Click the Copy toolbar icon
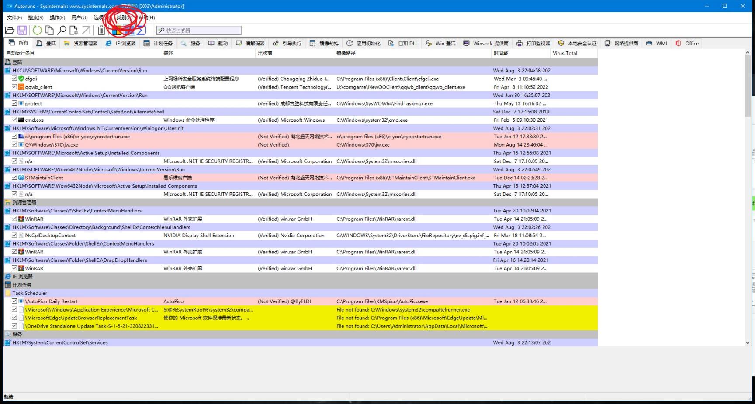755x404 pixels. point(49,30)
